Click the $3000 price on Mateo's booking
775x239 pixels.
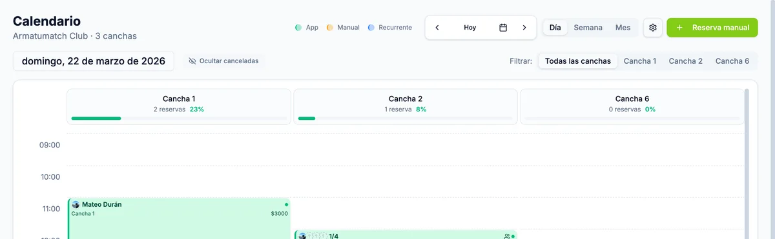[x=280, y=214]
